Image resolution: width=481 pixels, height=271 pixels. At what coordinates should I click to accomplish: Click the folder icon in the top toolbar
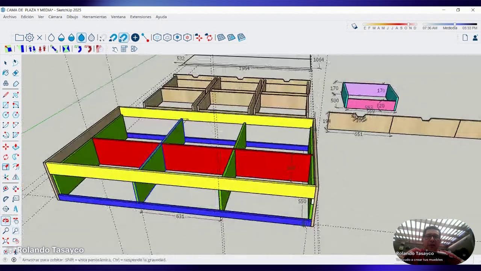[x=19, y=38]
